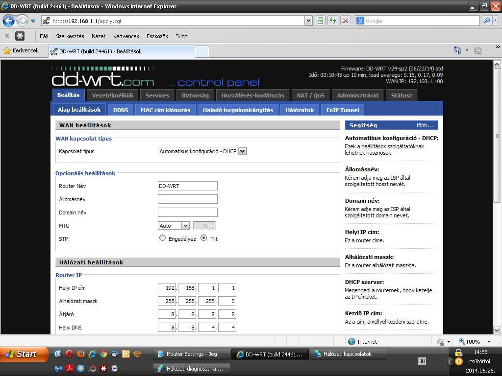Click the Home page icon
502x376 pixels.
457,50
